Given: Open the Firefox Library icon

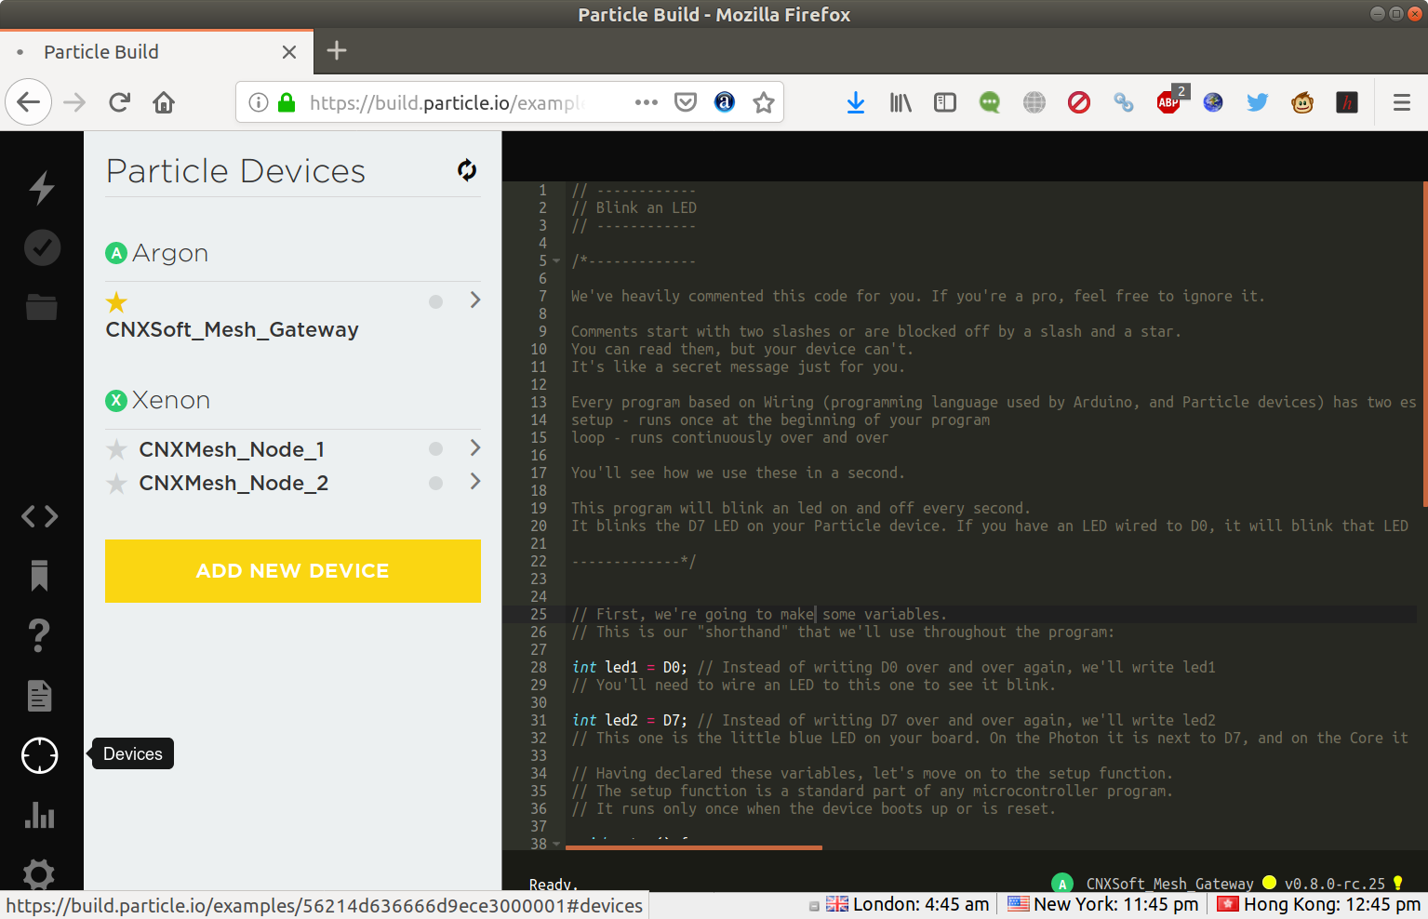Looking at the screenshot, I should point(901,102).
